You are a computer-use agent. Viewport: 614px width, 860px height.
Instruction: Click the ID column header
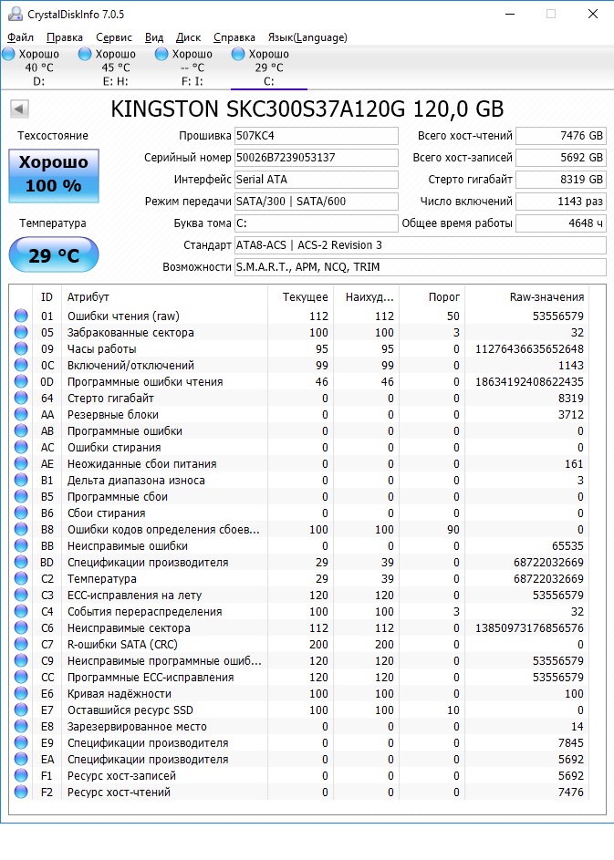(47, 297)
